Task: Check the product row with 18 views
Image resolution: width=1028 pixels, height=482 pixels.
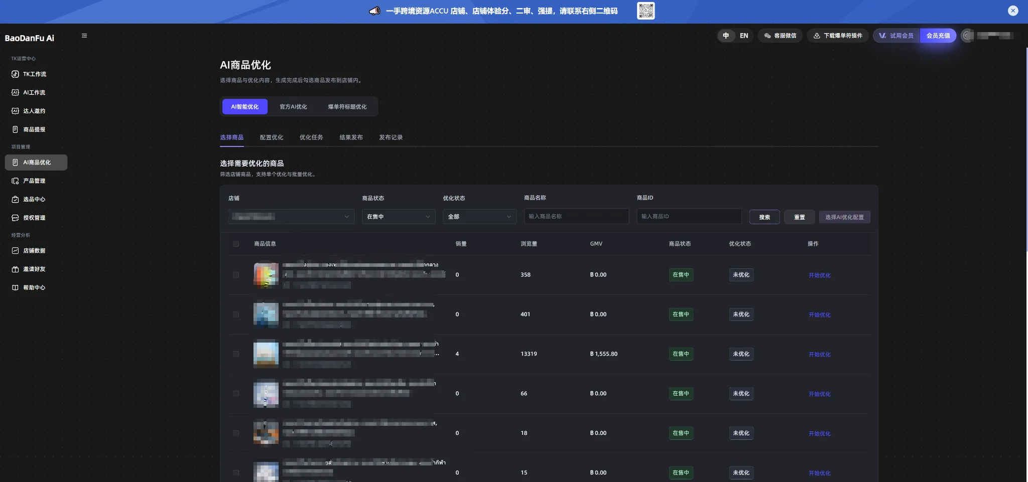Action: (236, 433)
